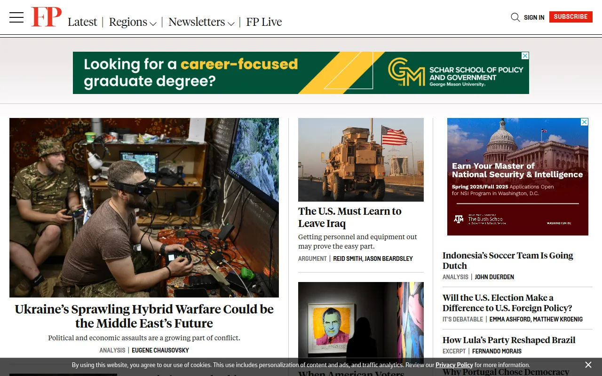Click the FP logo
The width and height of the screenshot is (602, 376).
(x=46, y=17)
